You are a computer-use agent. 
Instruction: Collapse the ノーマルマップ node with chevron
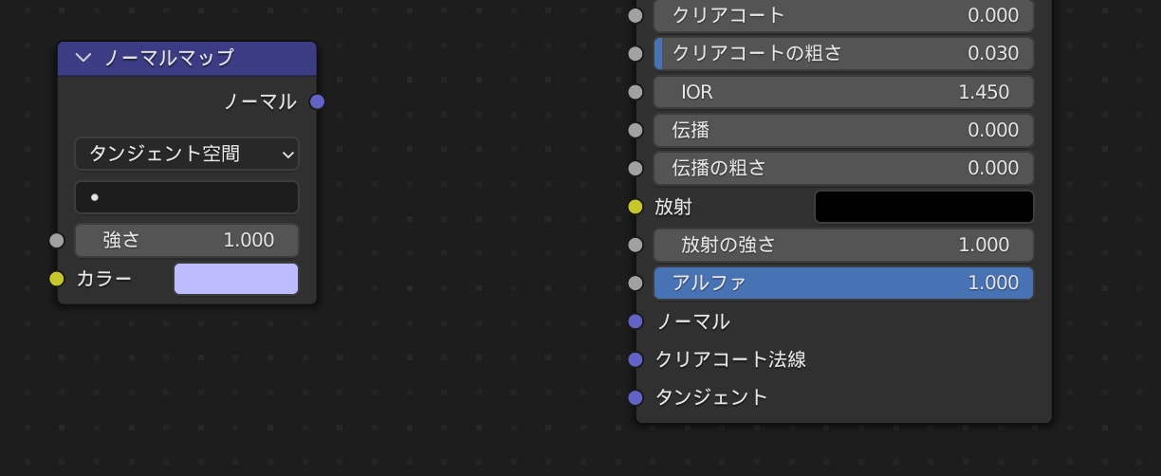83,58
